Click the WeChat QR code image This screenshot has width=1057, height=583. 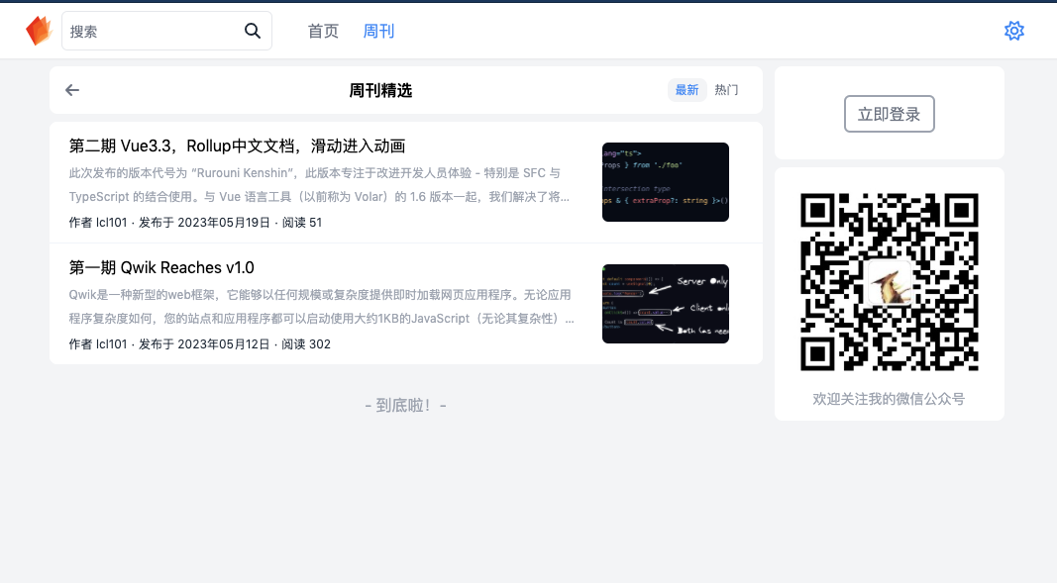[890, 282]
